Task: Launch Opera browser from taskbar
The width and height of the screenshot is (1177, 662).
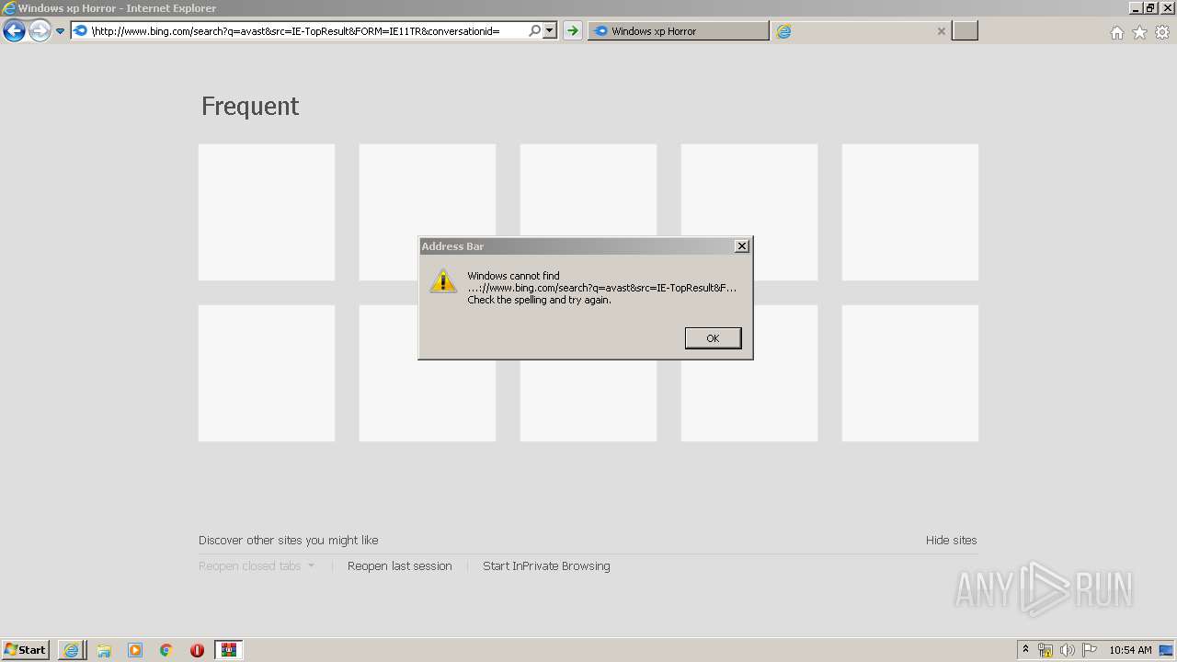Action: pos(197,650)
